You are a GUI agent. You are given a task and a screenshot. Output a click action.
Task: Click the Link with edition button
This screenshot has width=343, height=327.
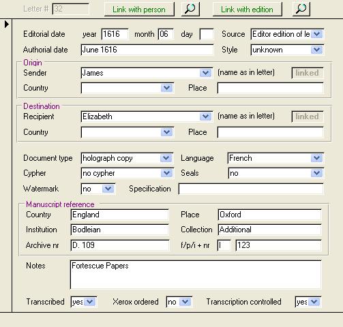tap(248, 10)
